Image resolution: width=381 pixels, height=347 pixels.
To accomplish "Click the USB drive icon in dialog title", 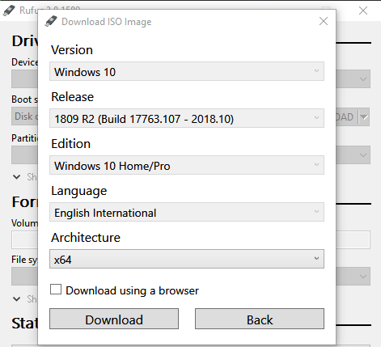I will (51, 21).
